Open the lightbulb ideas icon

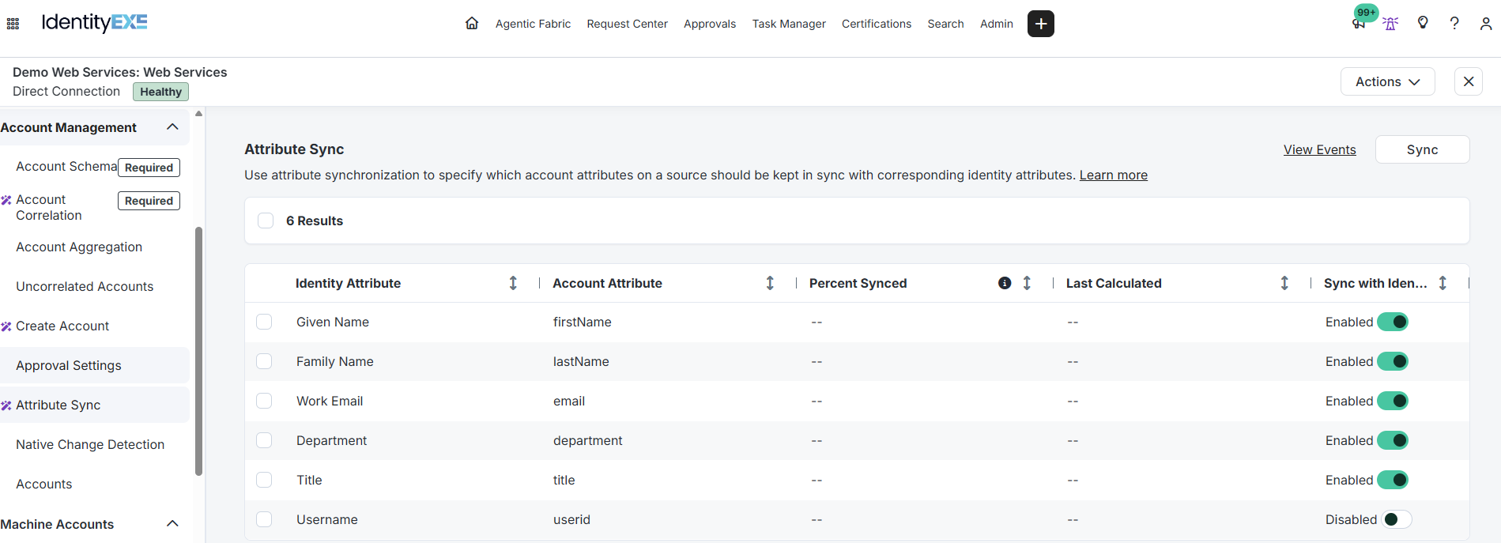[1423, 22]
